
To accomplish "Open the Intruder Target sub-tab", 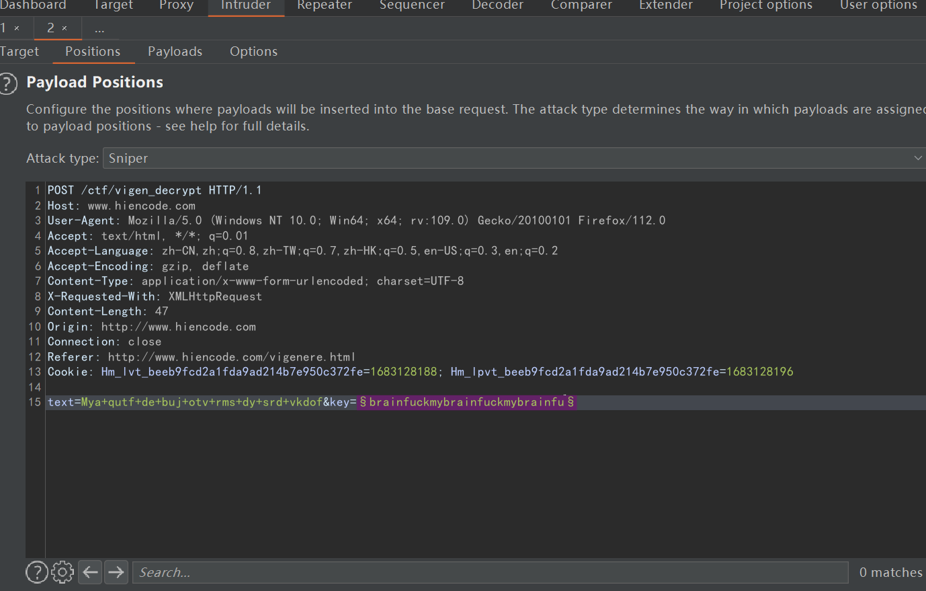I will [19, 52].
